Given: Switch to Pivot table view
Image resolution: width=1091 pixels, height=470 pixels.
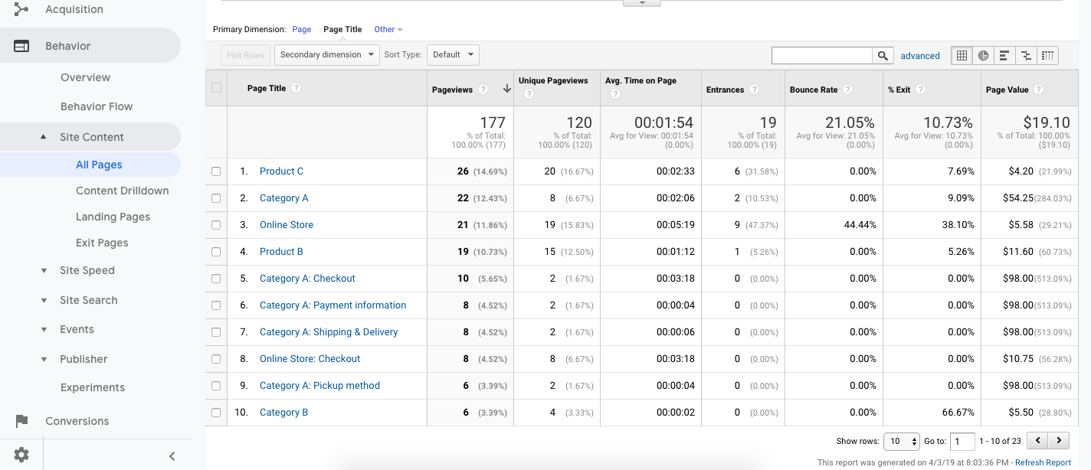Looking at the screenshot, I should coord(1047,55).
